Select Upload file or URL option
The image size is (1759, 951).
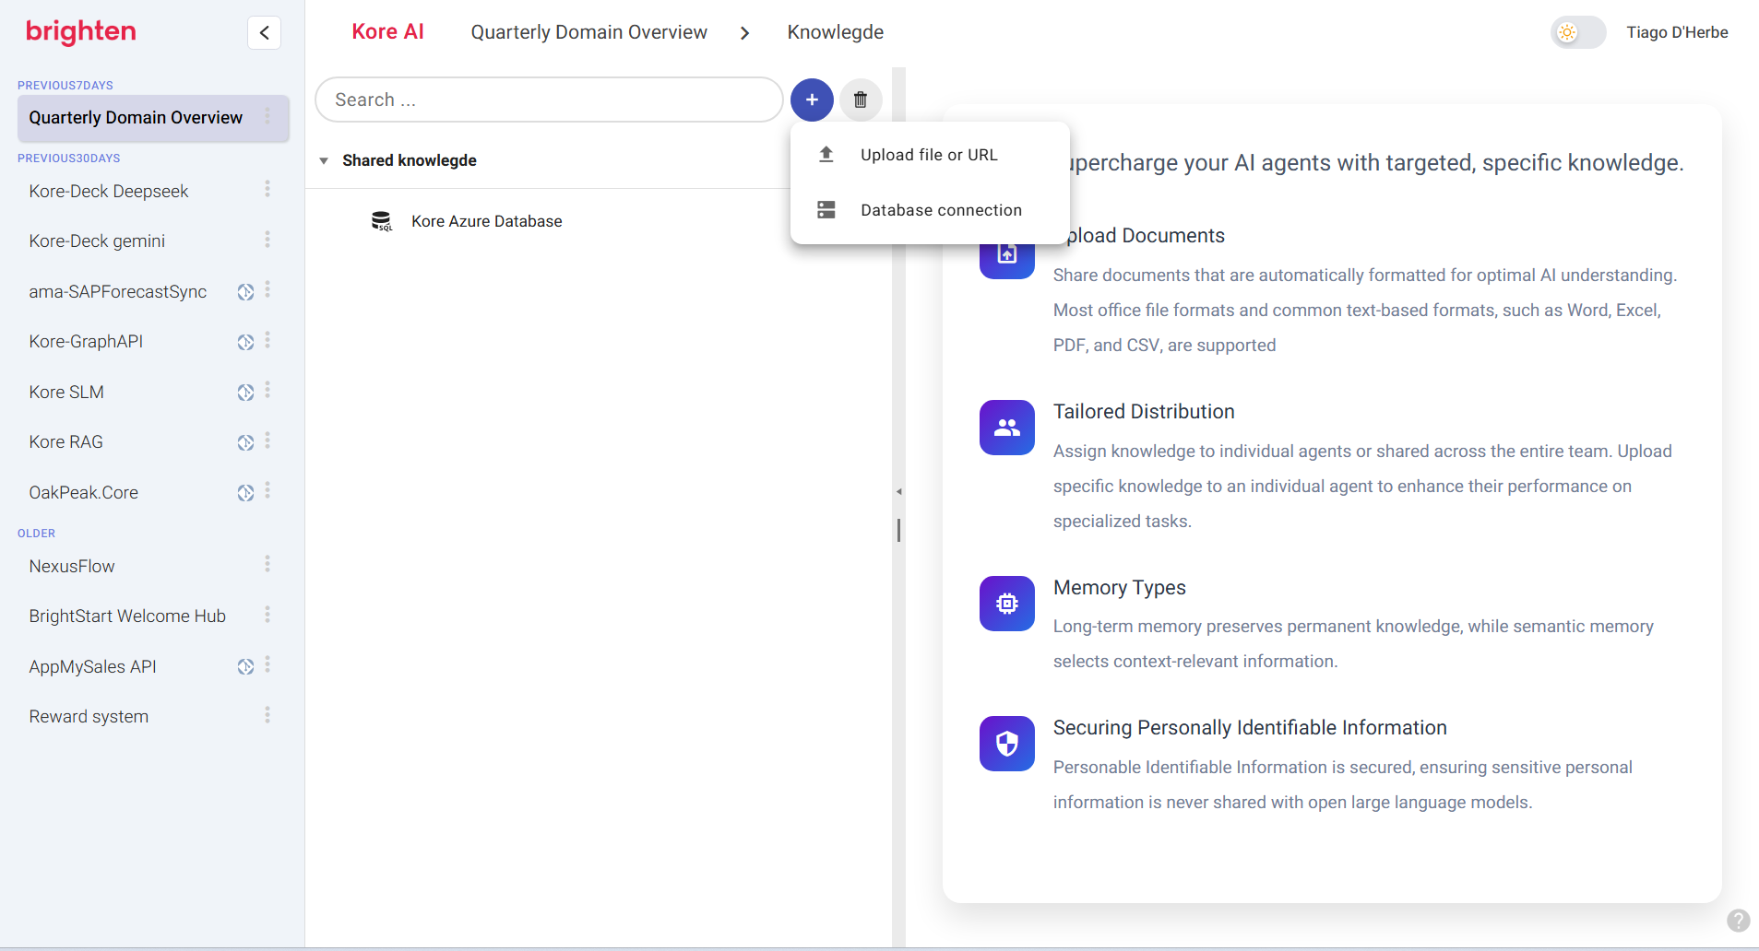tap(930, 155)
